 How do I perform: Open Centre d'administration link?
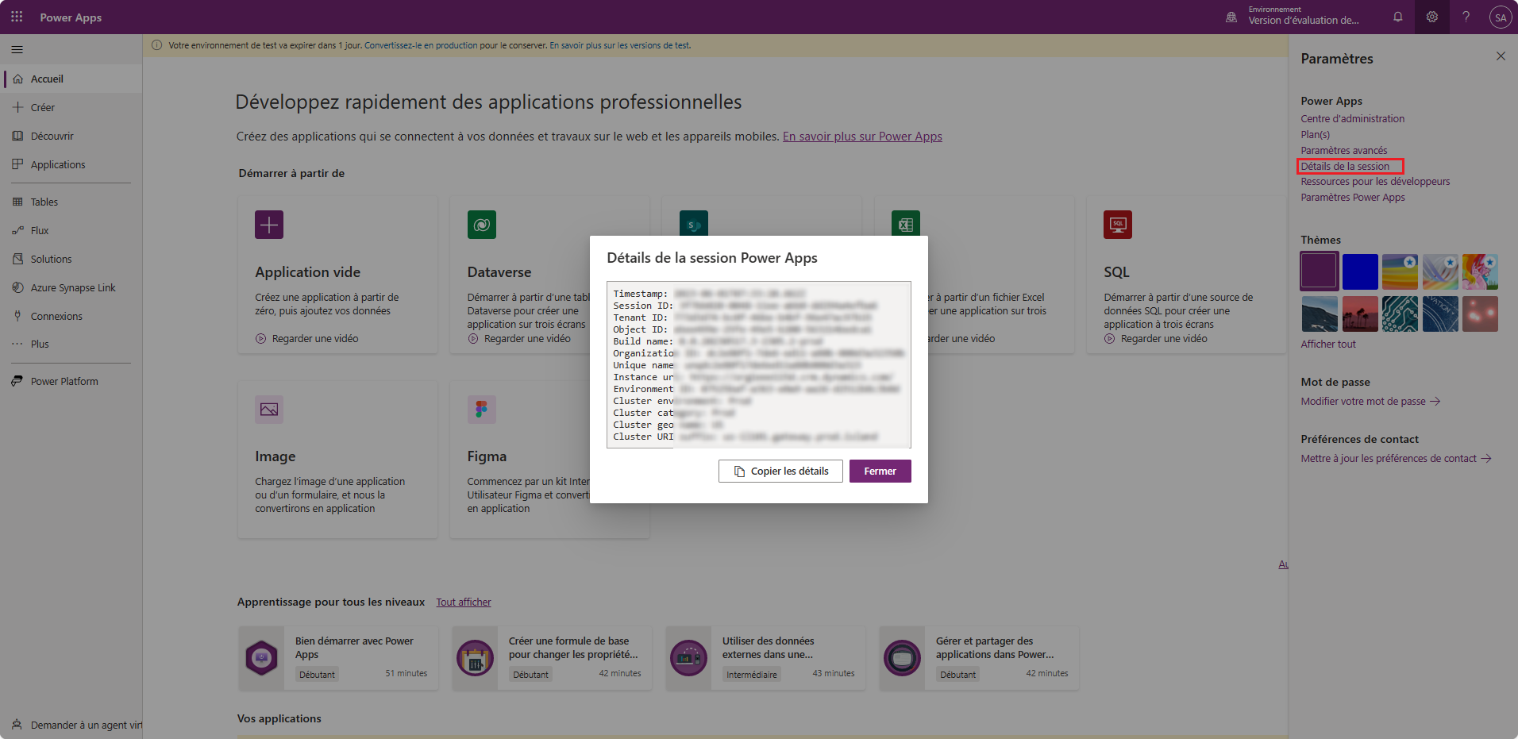coord(1352,118)
